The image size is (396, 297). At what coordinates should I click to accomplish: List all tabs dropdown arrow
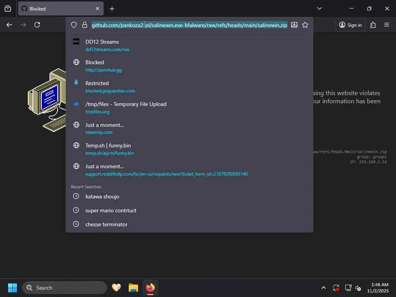(319, 9)
